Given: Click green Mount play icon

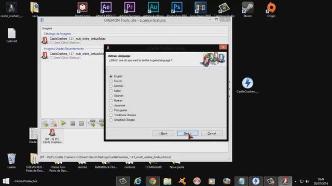Looking at the screenshot, I should tap(63, 123).
